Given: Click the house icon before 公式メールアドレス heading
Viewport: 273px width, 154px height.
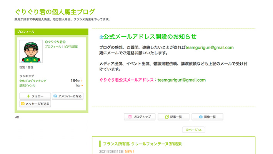Looking at the screenshot, I should [101, 37].
